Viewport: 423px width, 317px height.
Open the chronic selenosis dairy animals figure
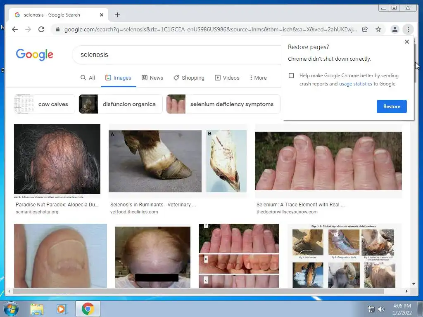344,255
